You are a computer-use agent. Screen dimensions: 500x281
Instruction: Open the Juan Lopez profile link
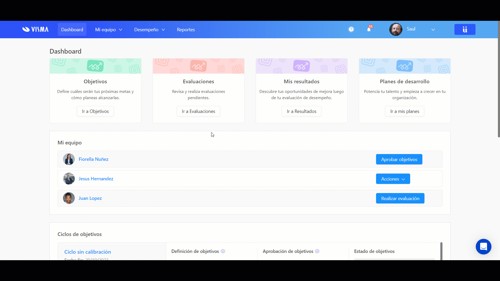click(90, 198)
